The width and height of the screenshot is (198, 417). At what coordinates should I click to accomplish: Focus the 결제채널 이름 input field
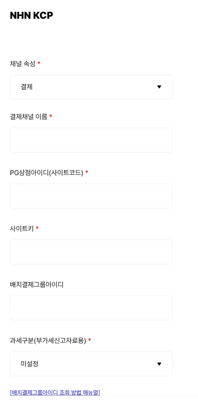[91, 140]
